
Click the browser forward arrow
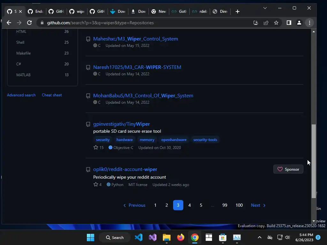(x=19, y=23)
